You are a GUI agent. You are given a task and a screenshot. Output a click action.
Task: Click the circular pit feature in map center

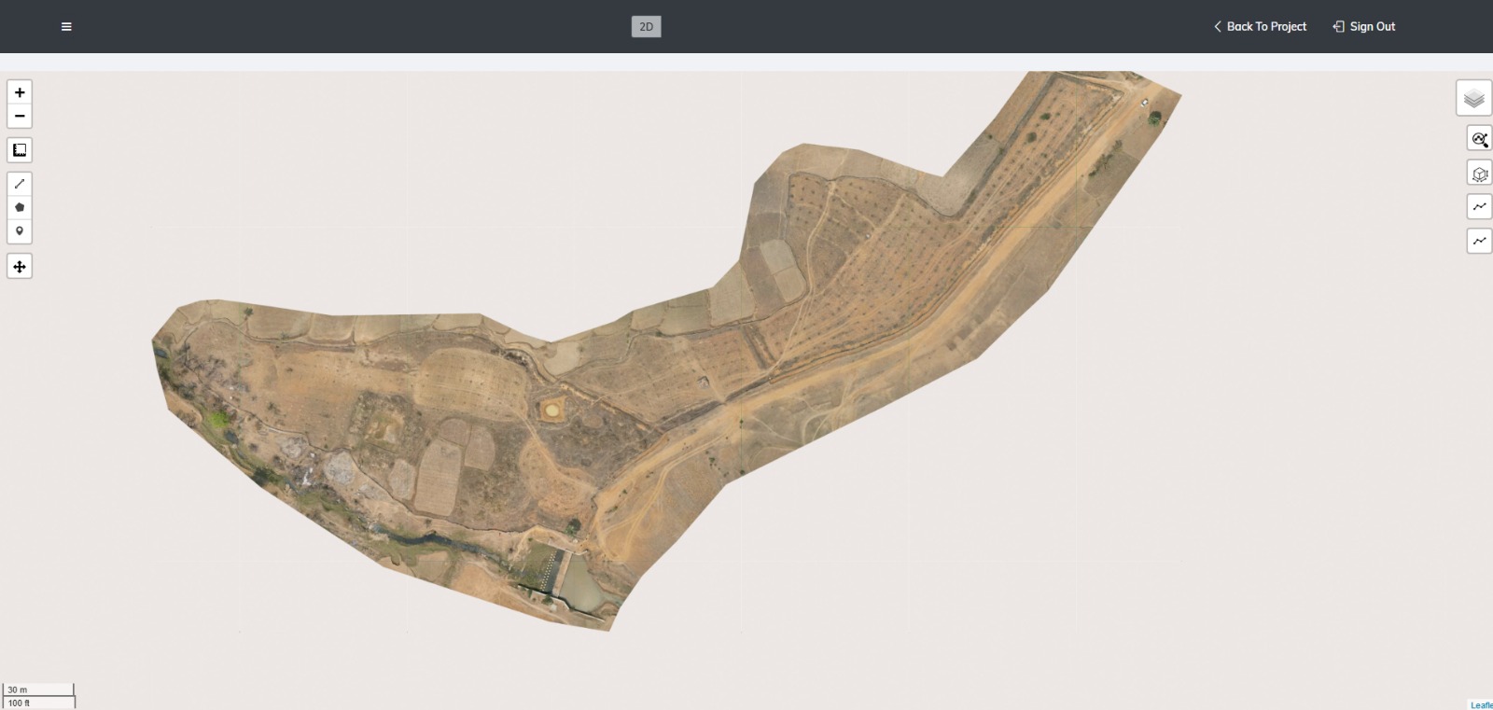pos(552,409)
